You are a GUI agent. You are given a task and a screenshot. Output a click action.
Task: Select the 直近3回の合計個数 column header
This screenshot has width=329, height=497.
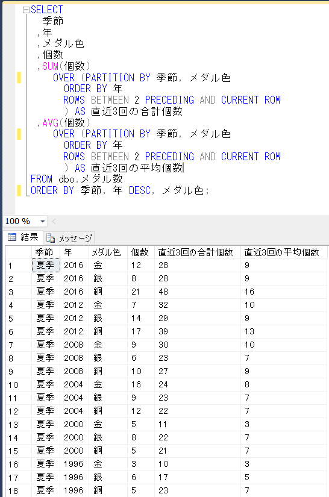[x=197, y=252]
